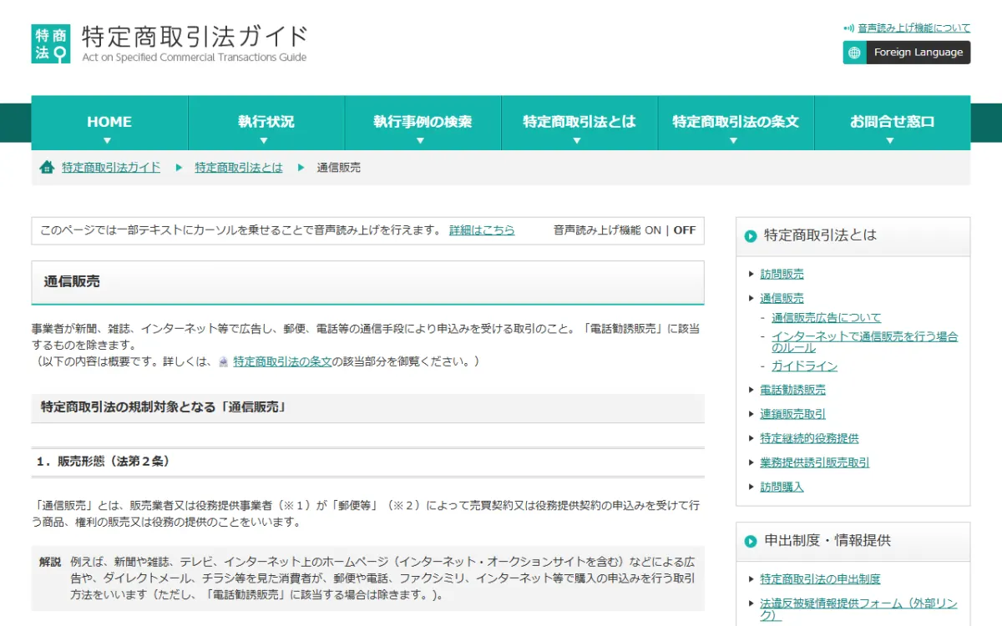Click heading 特定商取引法の規制対象となる「通信販売」
This screenshot has width=1002, height=626.
click(x=164, y=408)
